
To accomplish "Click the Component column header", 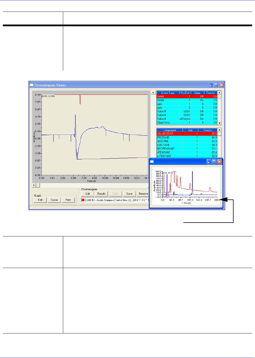I will 170,130.
